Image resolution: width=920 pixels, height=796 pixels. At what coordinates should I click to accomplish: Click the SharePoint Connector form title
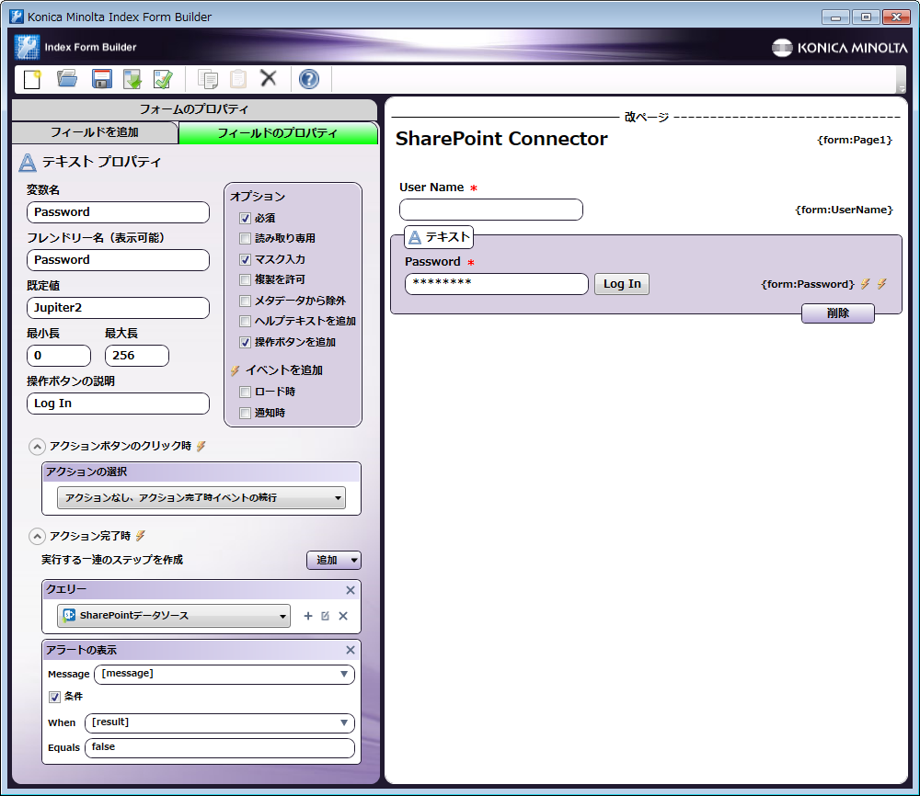[x=501, y=139]
